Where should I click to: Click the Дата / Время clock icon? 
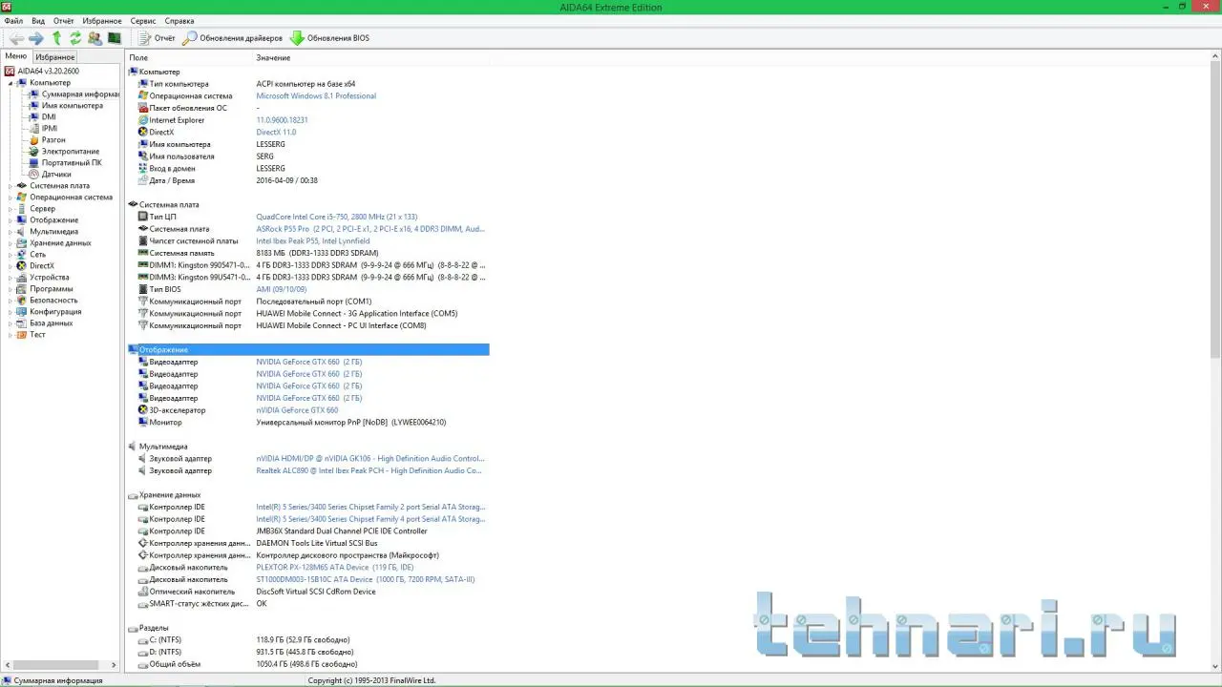coord(142,180)
